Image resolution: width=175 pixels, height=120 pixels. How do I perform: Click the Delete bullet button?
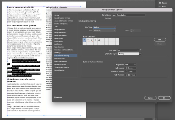pos(160,44)
